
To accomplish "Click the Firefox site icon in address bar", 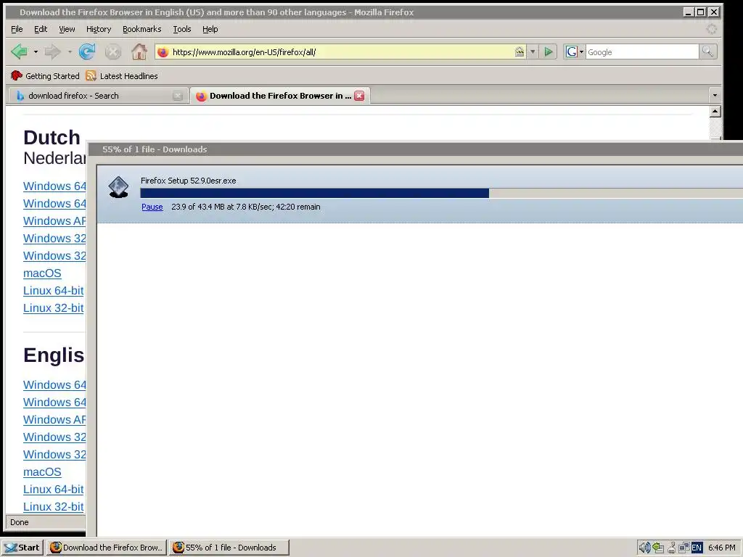I will pos(163,52).
